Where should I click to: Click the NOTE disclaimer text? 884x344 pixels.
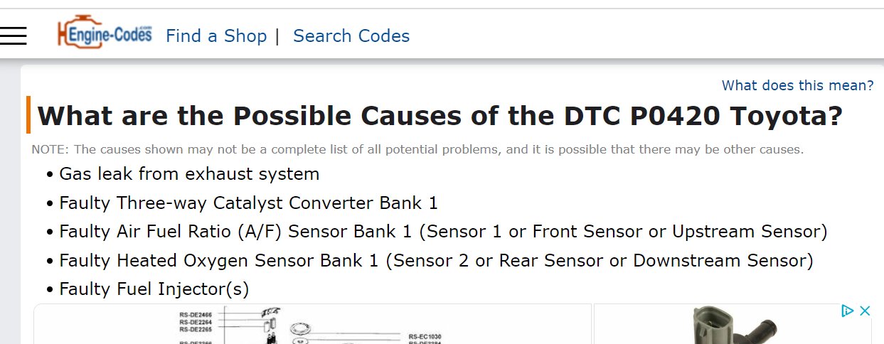coord(417,149)
